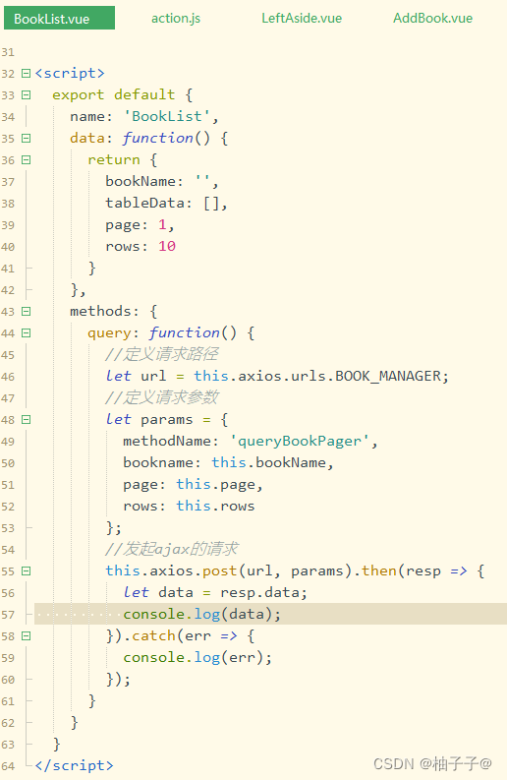
Task: Click the return keyword on line 36
Action: [x=114, y=160]
